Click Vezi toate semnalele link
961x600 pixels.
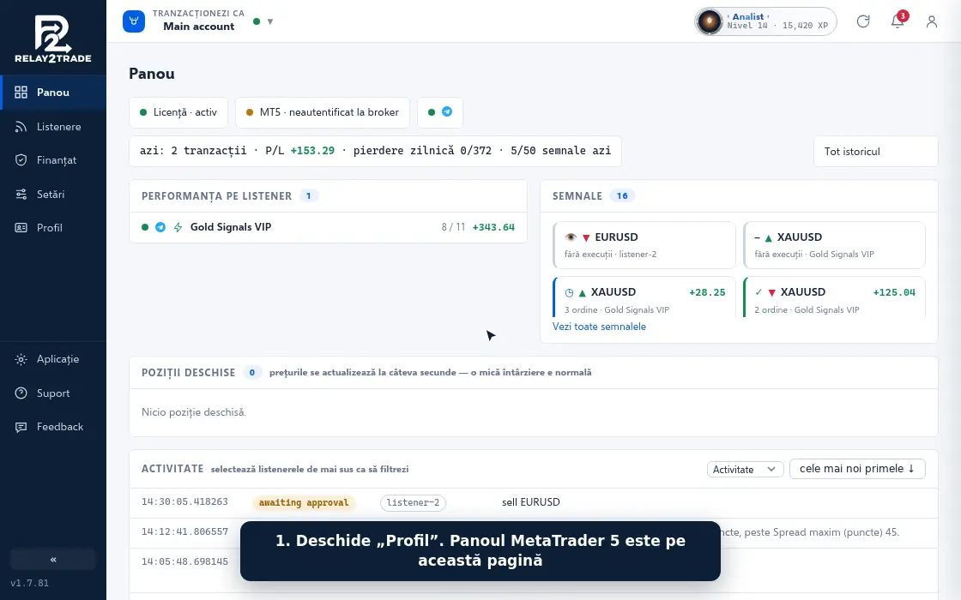[x=599, y=327]
